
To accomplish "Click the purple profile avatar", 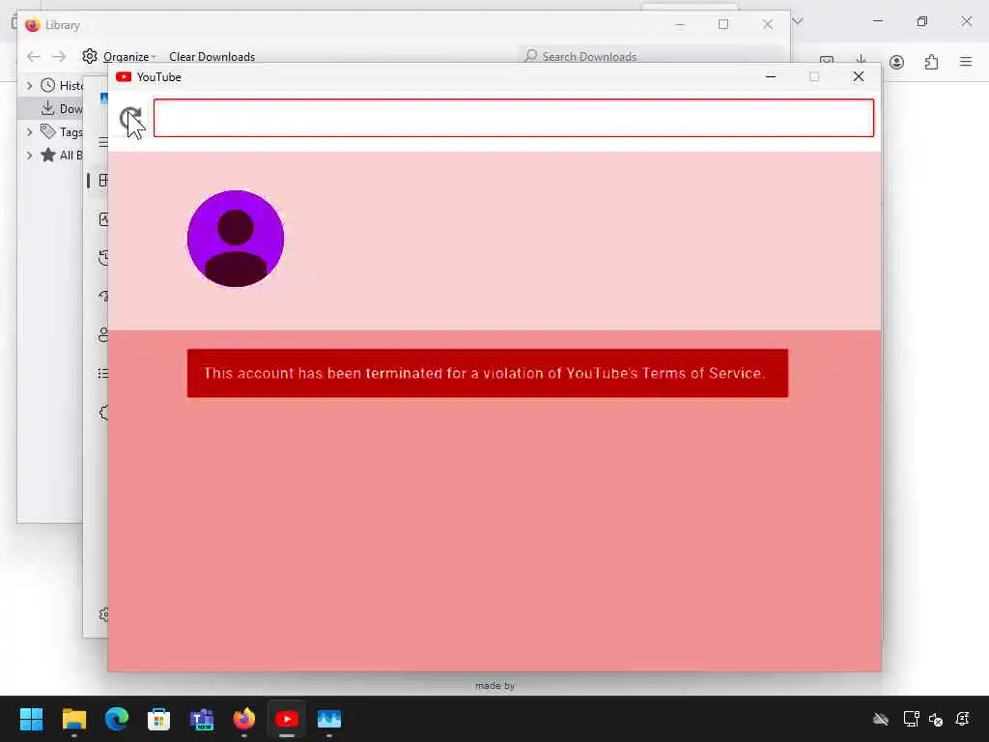I will click(x=236, y=239).
